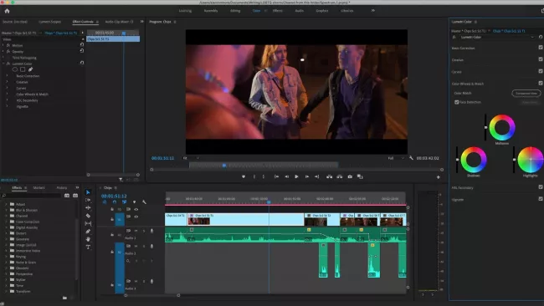Expand HSL Secondary in Effect Controls
This screenshot has width=544, height=306.
point(7,100)
